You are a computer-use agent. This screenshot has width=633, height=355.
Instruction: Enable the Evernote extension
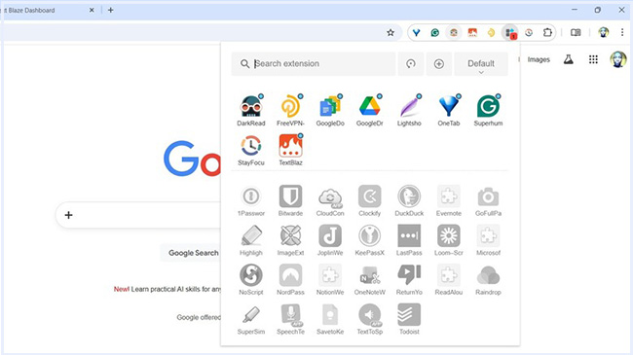pos(449,196)
